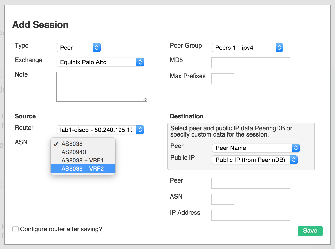The image size is (335, 249).
Task: Click into the Note text area
Action: point(102,87)
